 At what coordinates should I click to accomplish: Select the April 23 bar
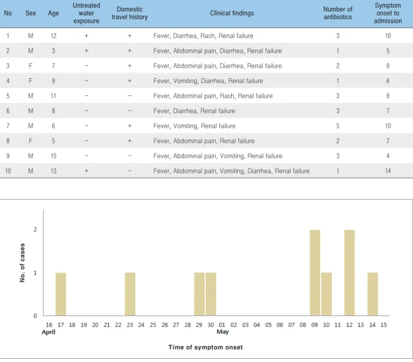coord(130,294)
